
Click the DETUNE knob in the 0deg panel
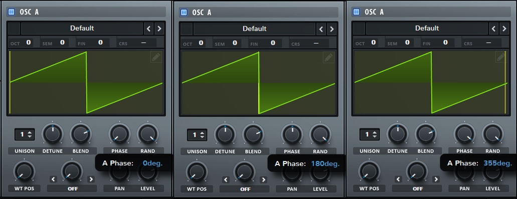click(53, 134)
